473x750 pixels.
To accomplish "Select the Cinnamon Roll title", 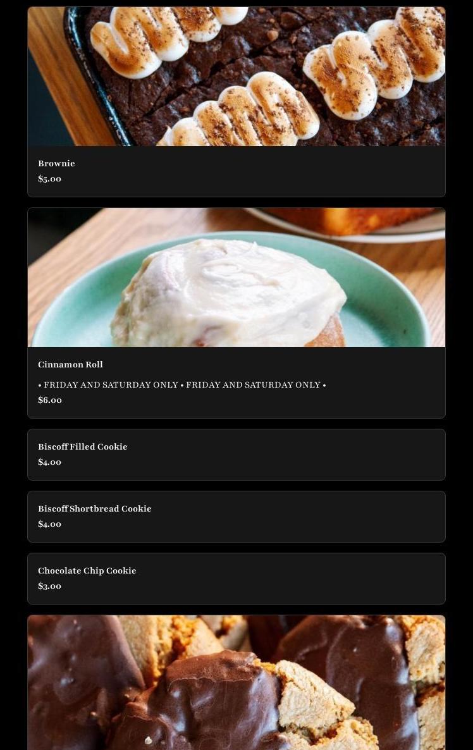I will (x=70, y=364).
